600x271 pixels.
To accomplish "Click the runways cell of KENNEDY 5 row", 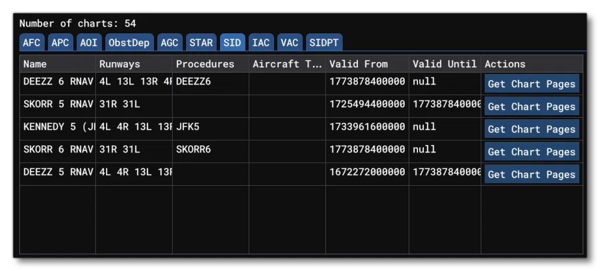I will click(134, 129).
